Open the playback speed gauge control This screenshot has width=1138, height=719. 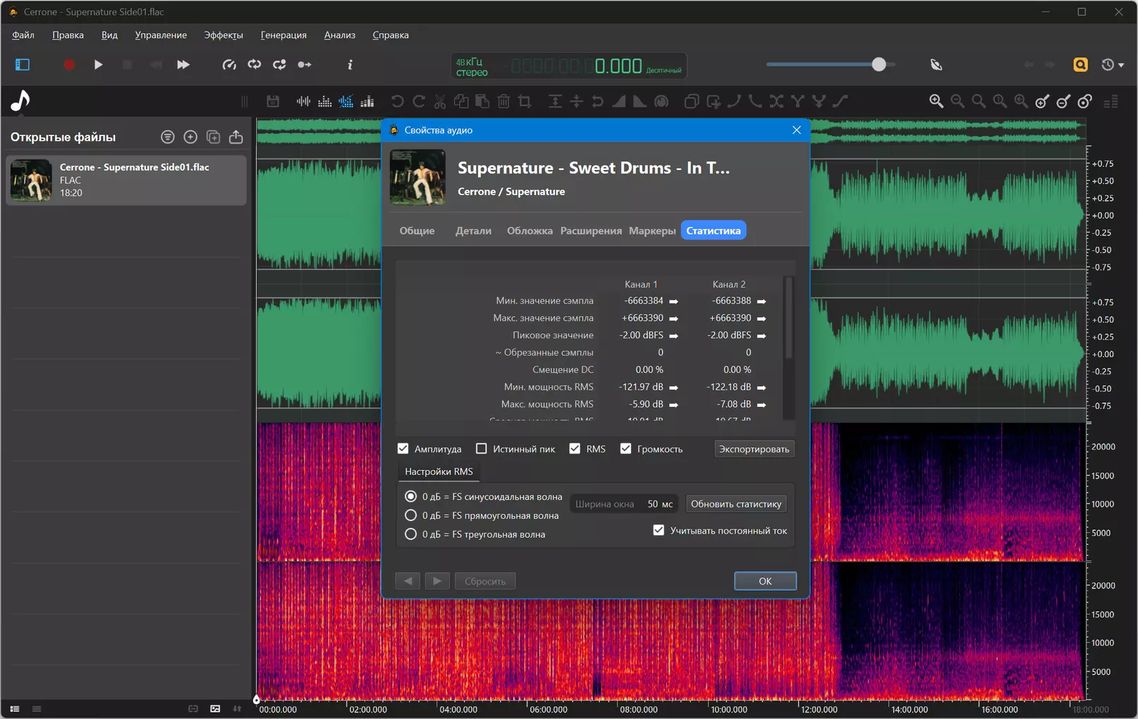[229, 65]
